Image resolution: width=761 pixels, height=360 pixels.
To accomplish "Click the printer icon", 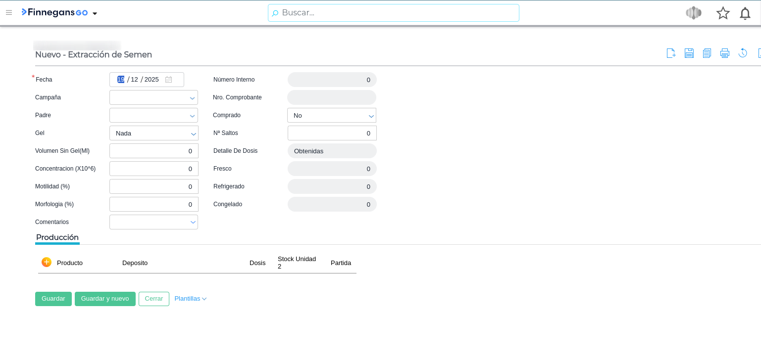I will [x=725, y=53].
